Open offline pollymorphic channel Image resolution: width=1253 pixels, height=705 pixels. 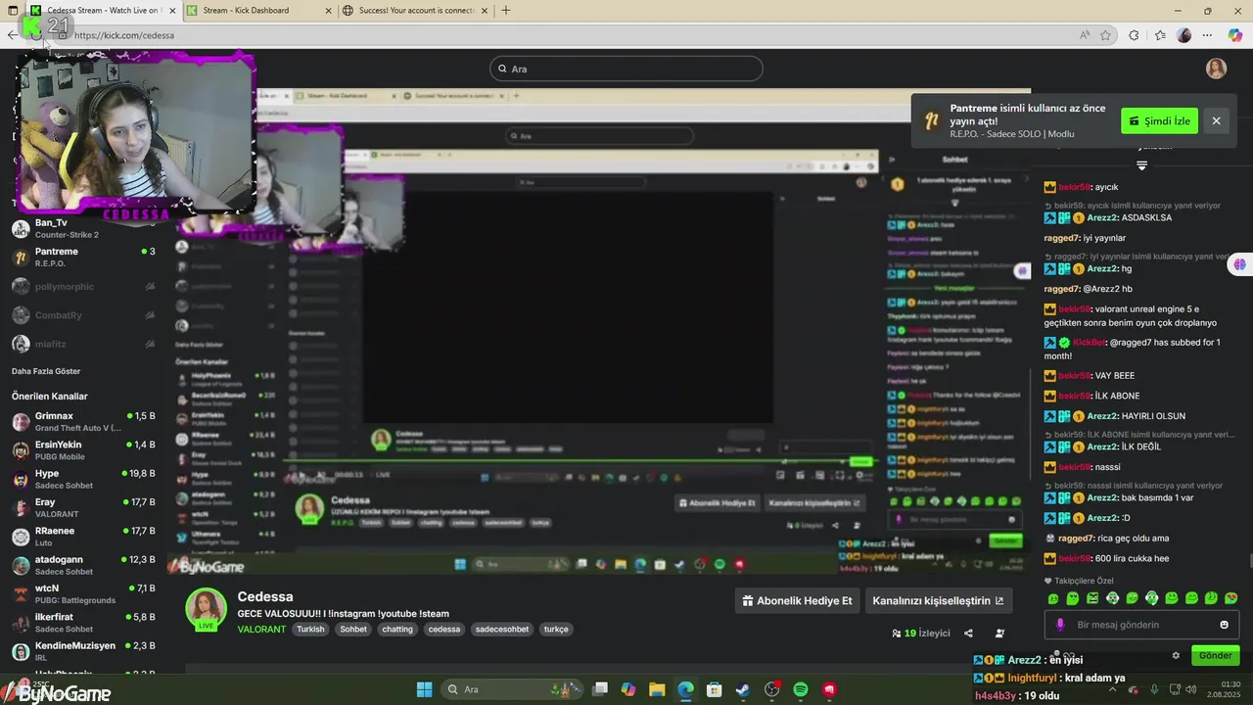[x=83, y=287]
